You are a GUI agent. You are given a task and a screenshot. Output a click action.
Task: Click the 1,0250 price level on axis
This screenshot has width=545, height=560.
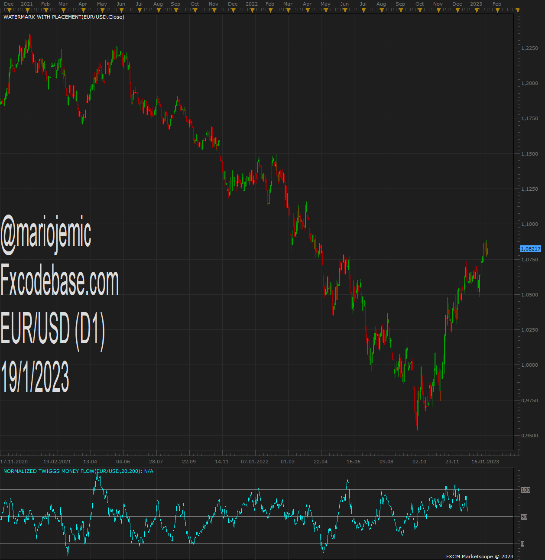tap(530, 330)
